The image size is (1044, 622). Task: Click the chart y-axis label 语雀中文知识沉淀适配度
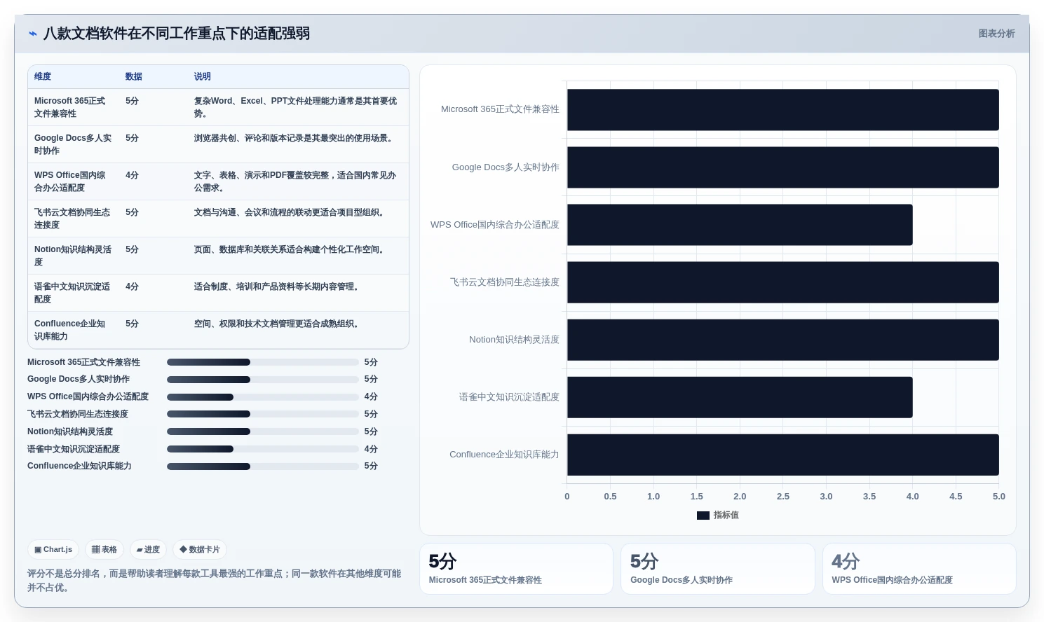(x=509, y=397)
